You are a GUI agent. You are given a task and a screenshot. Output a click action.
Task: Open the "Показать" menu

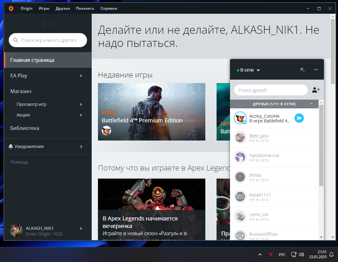point(85,8)
